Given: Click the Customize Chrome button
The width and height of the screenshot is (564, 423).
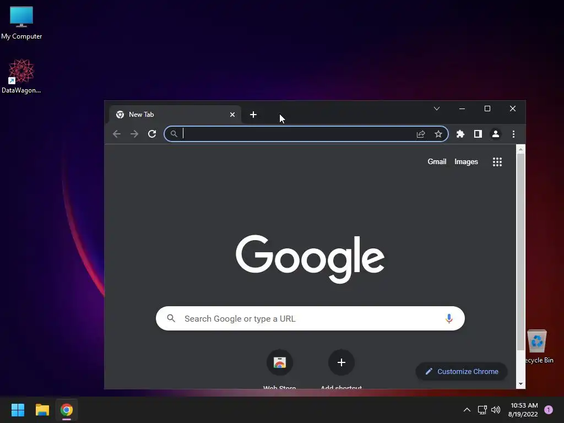Looking at the screenshot, I should tap(462, 371).
